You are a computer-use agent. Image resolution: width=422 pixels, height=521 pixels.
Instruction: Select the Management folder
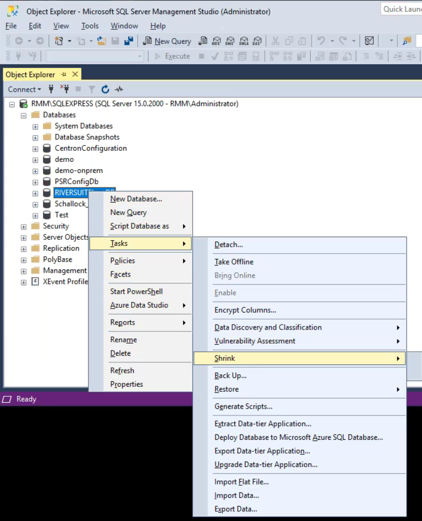point(65,271)
